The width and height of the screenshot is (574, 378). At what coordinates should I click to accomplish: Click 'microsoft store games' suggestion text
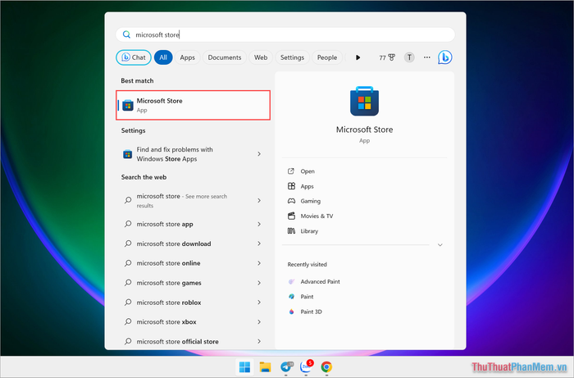(x=169, y=283)
